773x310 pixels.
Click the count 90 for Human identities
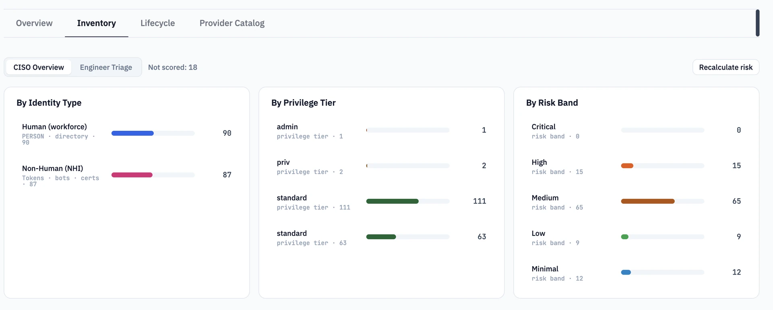(227, 133)
